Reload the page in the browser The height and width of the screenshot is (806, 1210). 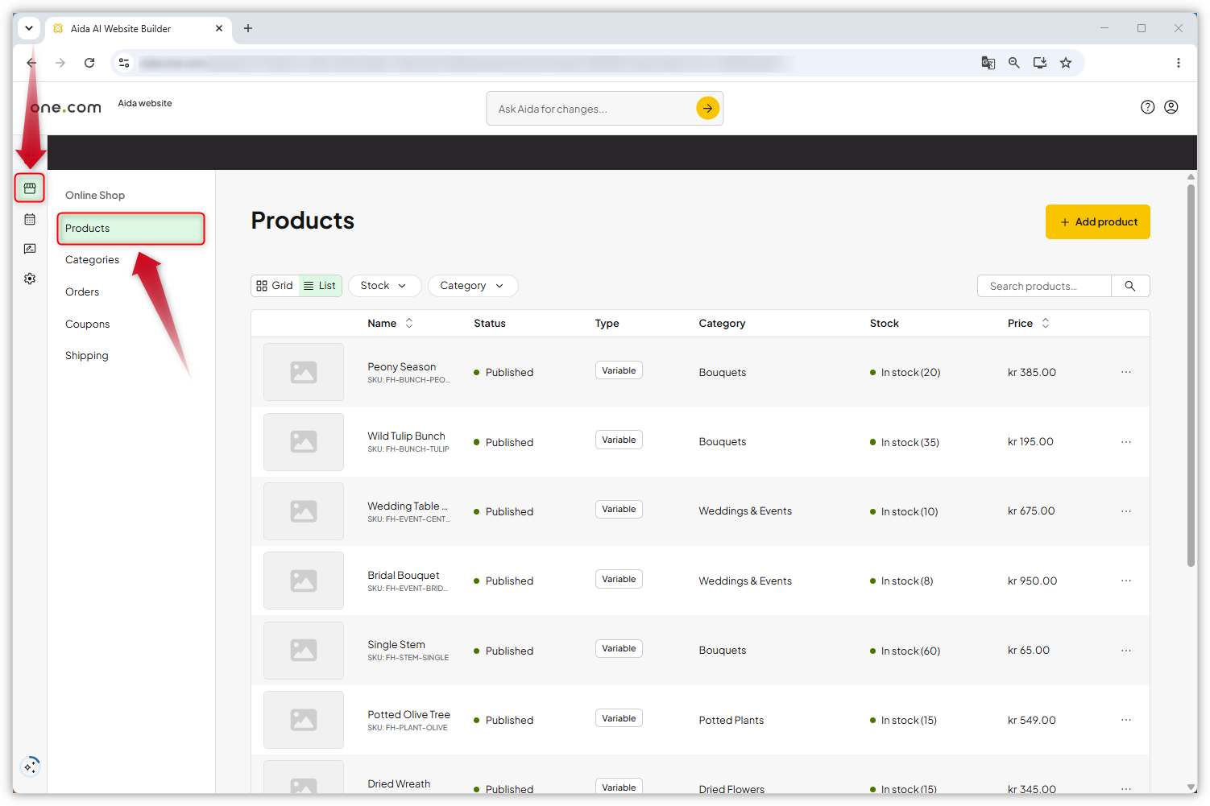pos(89,63)
